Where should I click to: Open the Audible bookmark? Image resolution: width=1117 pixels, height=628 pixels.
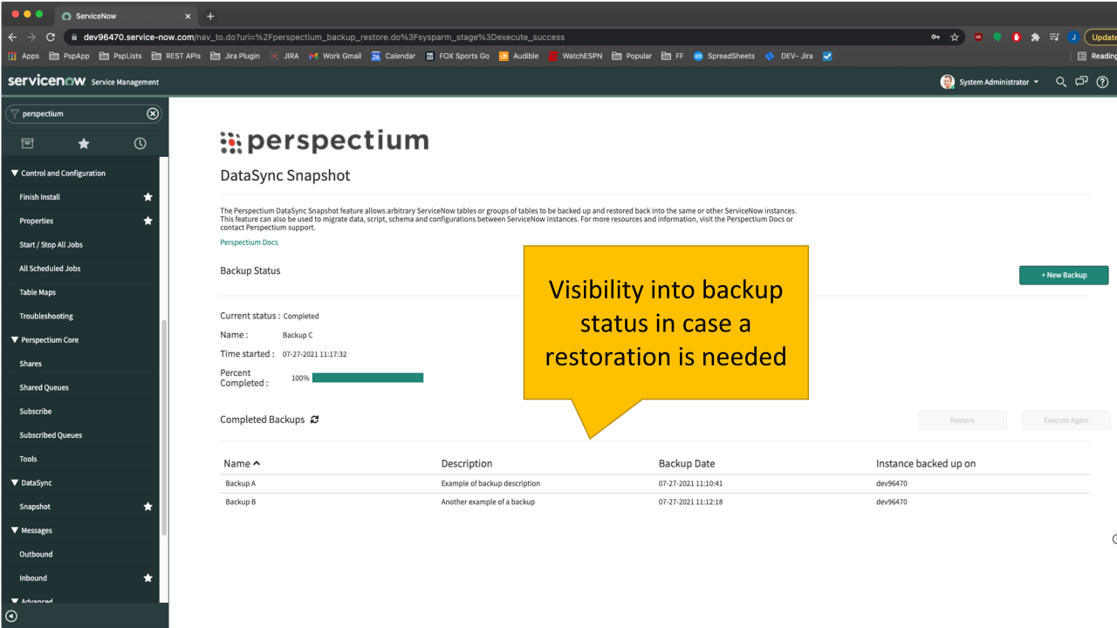tap(519, 56)
